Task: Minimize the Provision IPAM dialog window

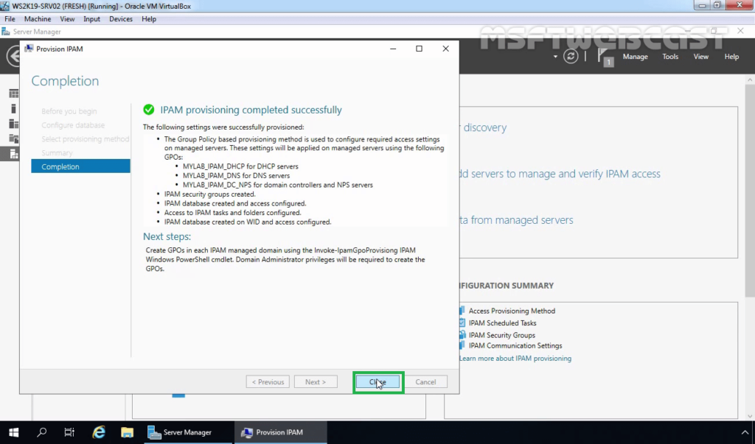Action: [393, 49]
